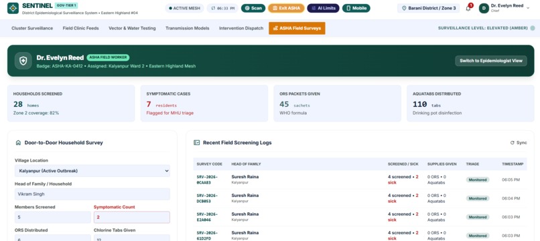Open Barani District / Zone 3 selector

click(428, 8)
